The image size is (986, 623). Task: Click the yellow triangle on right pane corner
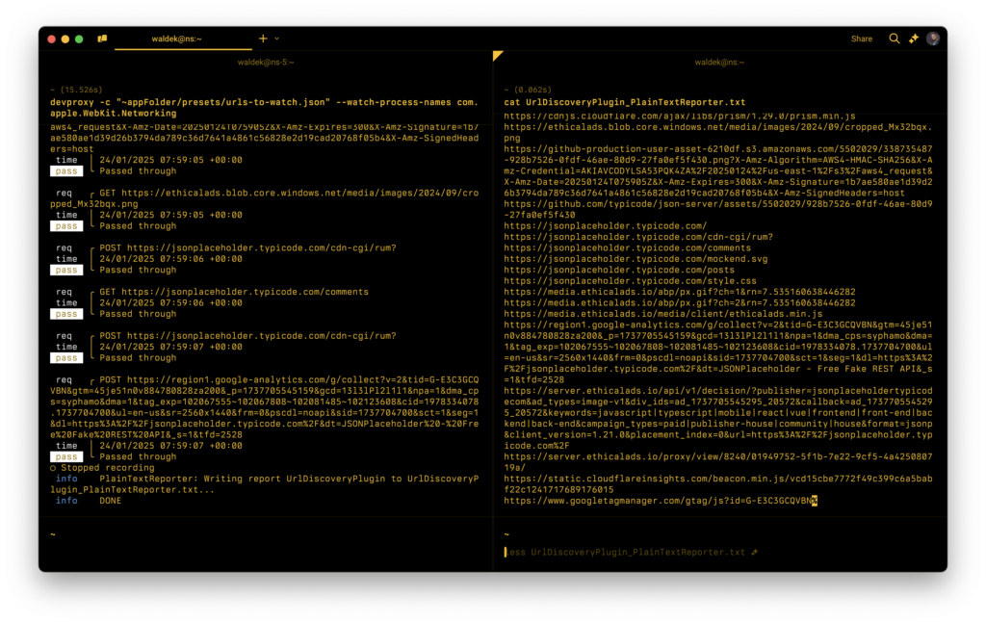(497, 56)
